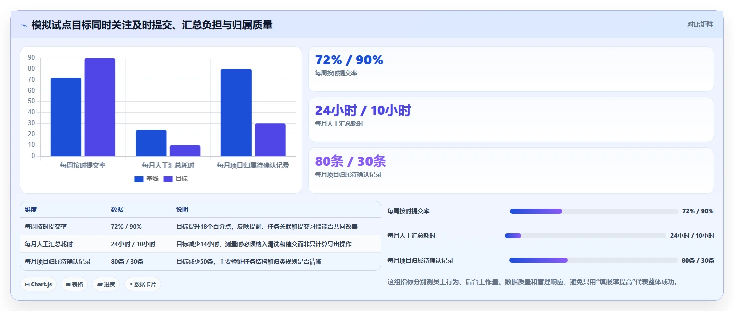Click the 每周按时提交率 progress bar
This screenshot has height=311, width=734.
coord(593,211)
